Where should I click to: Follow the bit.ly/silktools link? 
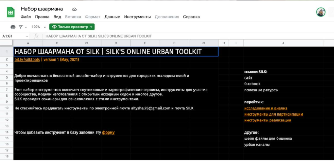click(27, 60)
